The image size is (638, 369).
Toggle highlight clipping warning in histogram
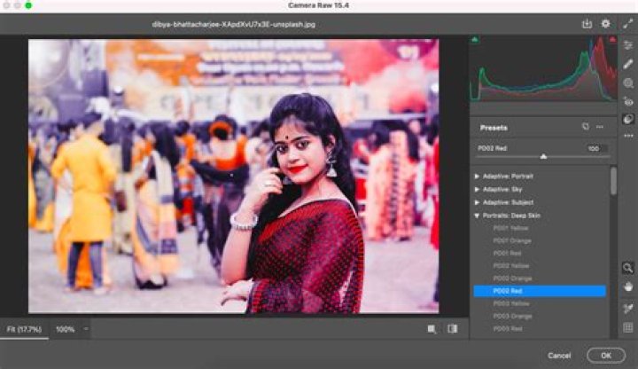(x=613, y=40)
